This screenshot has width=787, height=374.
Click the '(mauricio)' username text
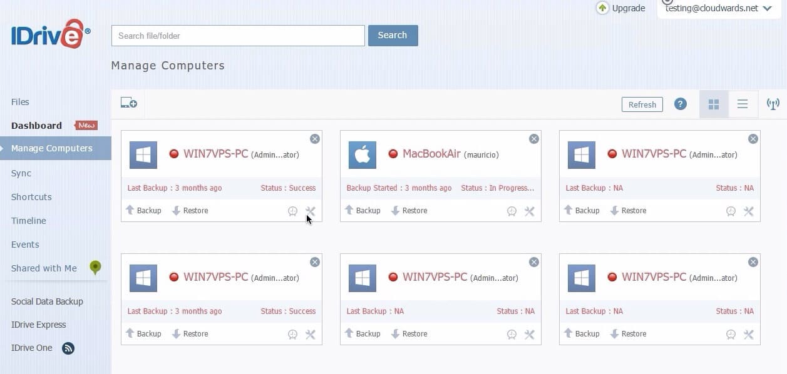481,154
